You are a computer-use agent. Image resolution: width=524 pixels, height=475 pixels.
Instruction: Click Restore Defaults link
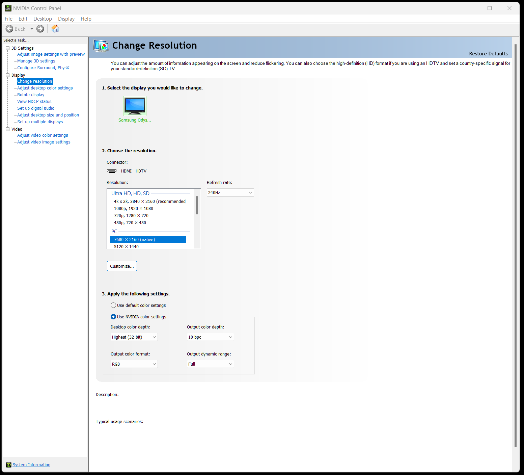(488, 54)
